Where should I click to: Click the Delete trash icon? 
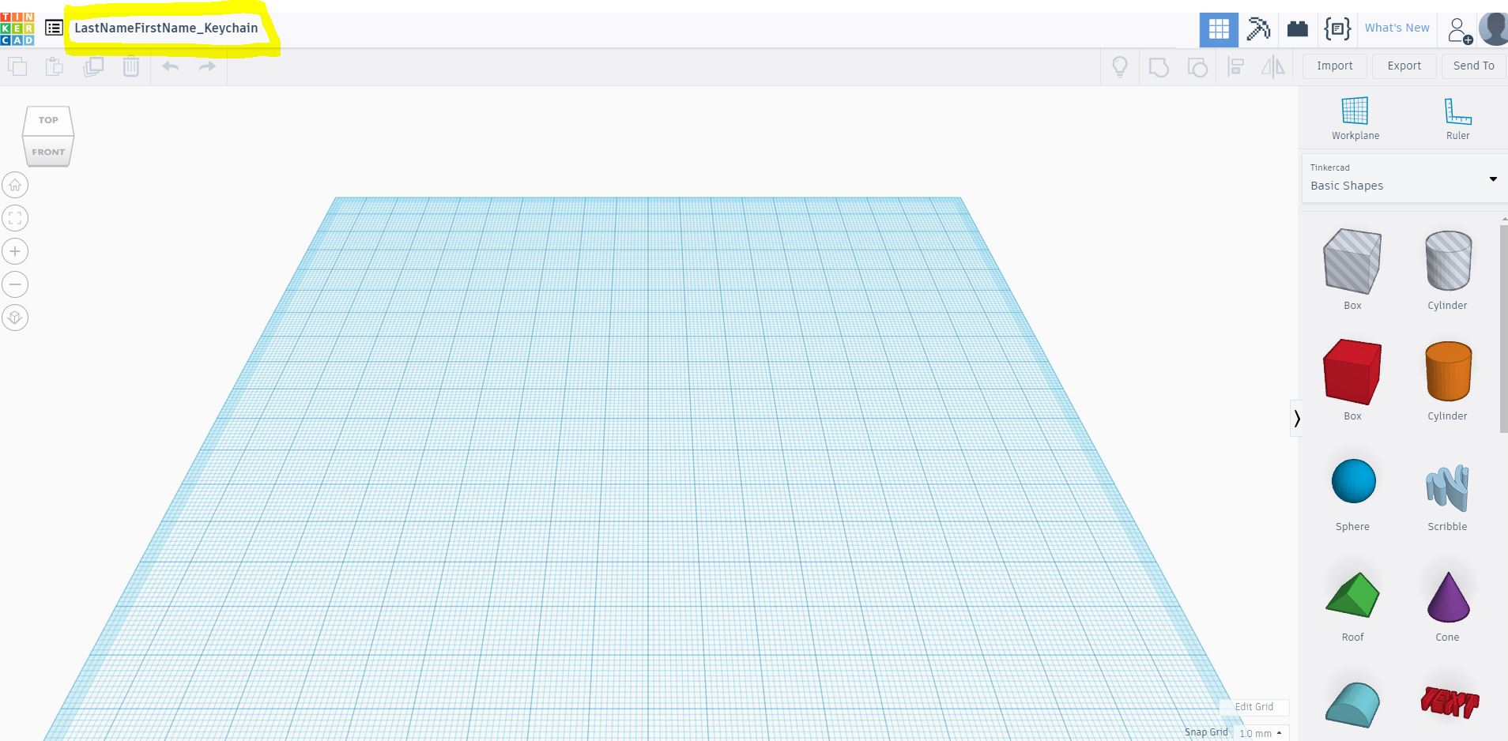(x=131, y=66)
